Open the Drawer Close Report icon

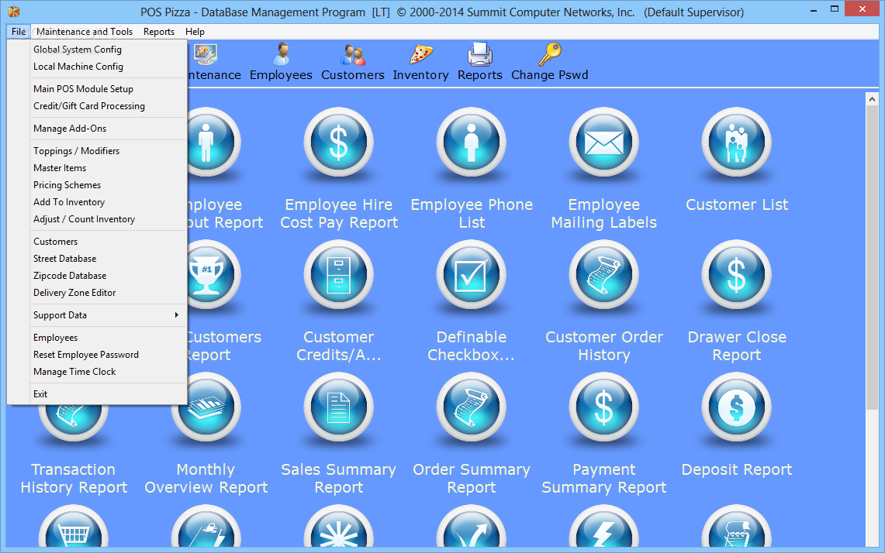point(737,274)
